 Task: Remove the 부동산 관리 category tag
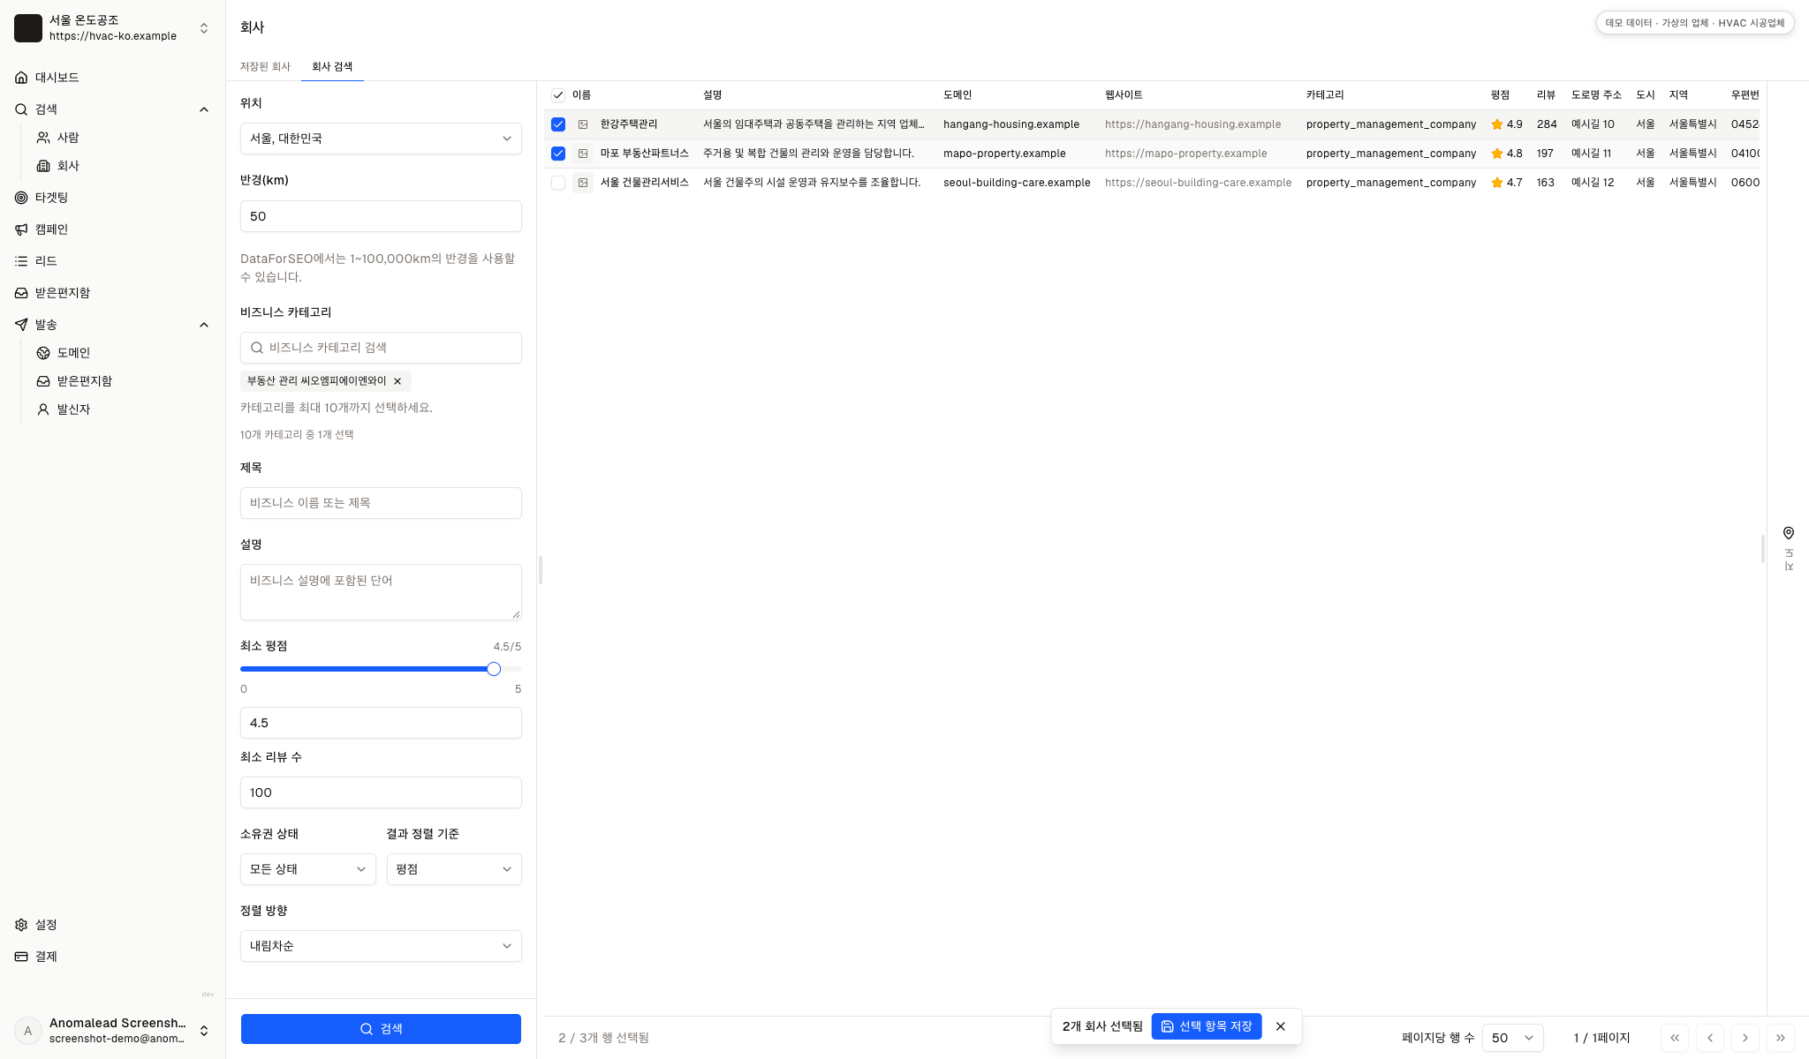coord(397,381)
